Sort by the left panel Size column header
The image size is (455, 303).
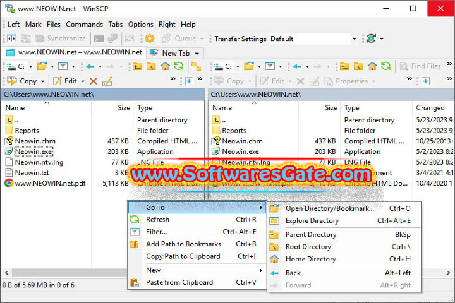pyautogui.click(x=112, y=107)
